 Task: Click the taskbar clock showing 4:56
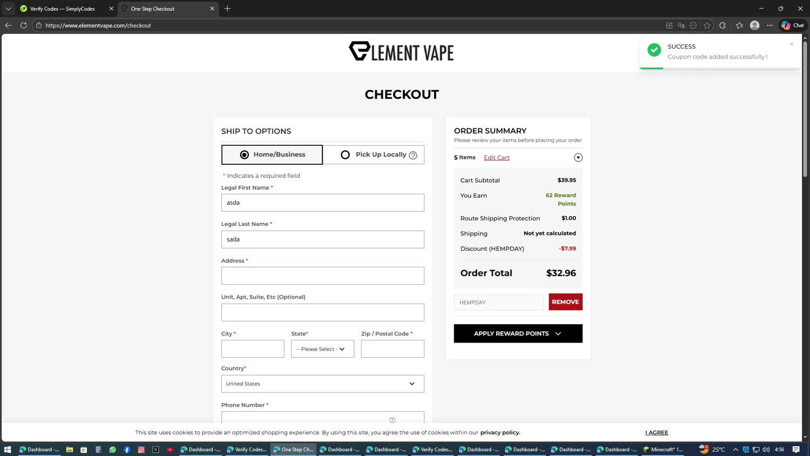[x=779, y=450]
